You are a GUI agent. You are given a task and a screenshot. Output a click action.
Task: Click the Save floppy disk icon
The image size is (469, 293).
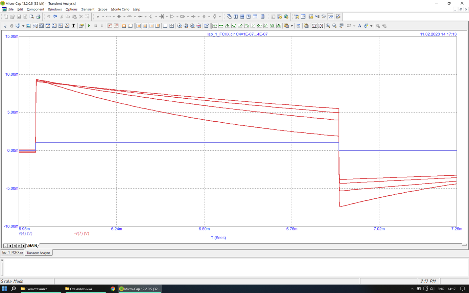(19, 17)
